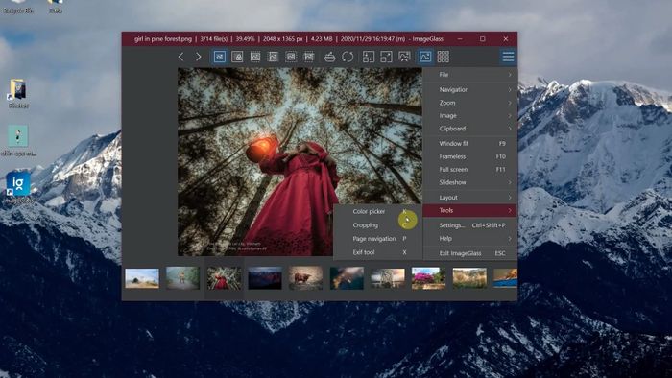This screenshot has height=378, width=672.
Task: Select Scale to fill toolbar icon
Action: (x=309, y=57)
